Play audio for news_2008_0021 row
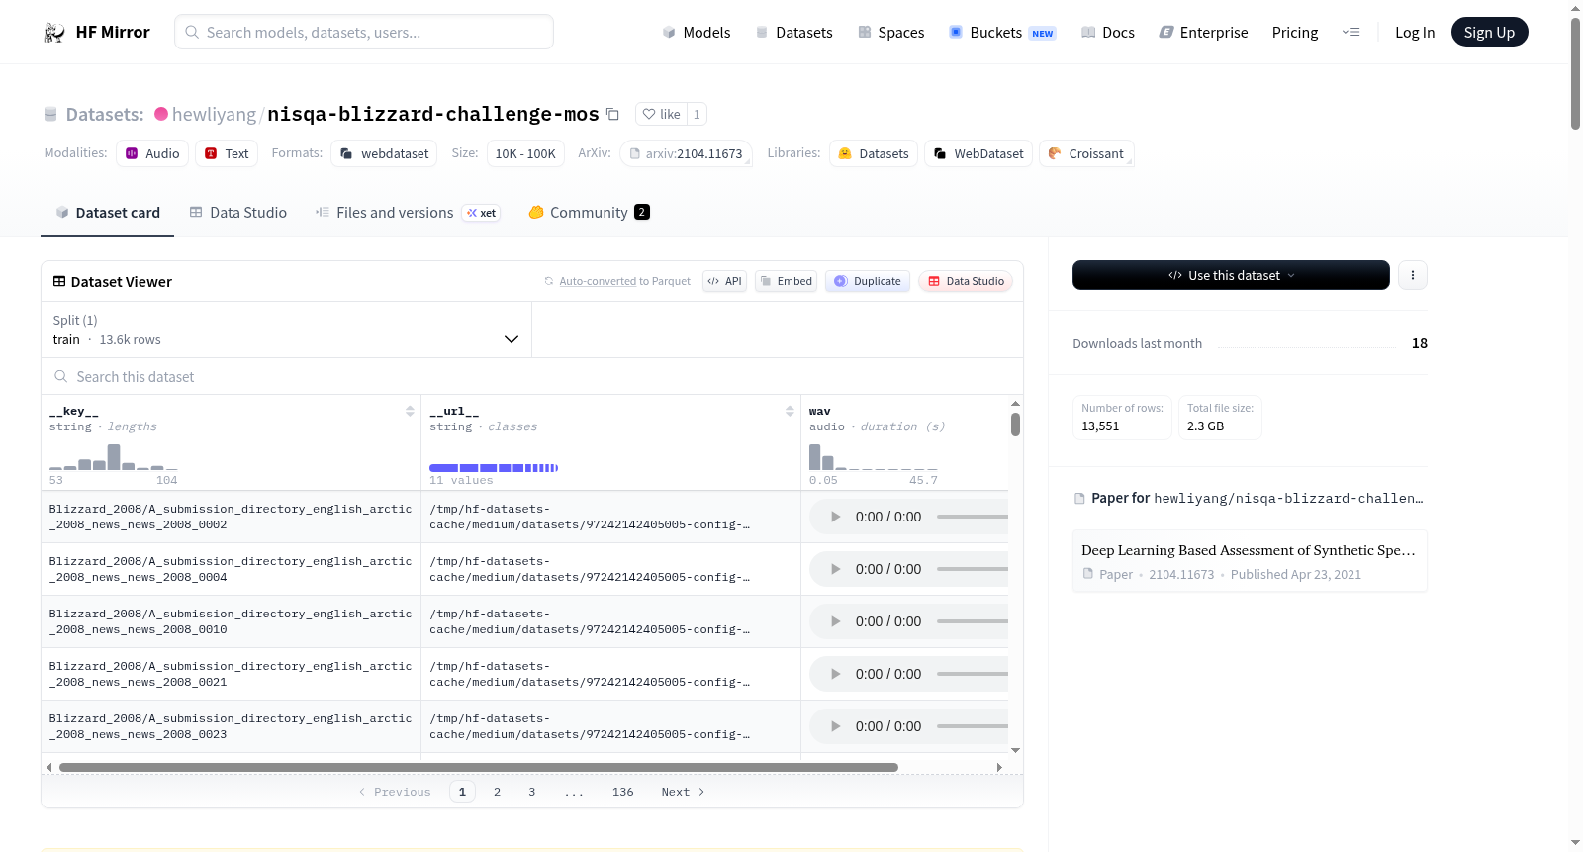 (x=835, y=674)
